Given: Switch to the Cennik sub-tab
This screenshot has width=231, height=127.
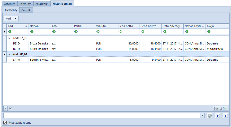Looking at the screenshot, I should tap(26, 10).
